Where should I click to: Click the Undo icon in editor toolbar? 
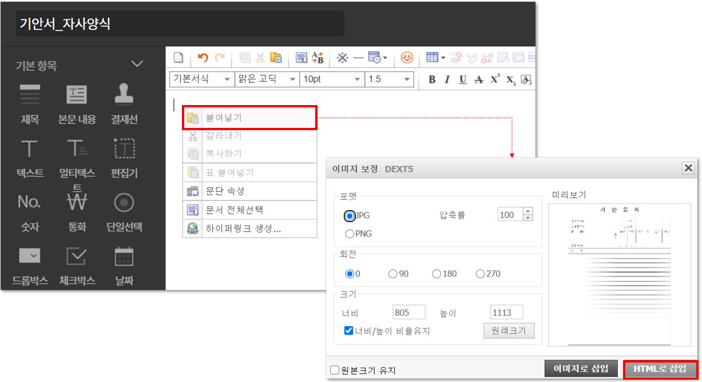203,58
